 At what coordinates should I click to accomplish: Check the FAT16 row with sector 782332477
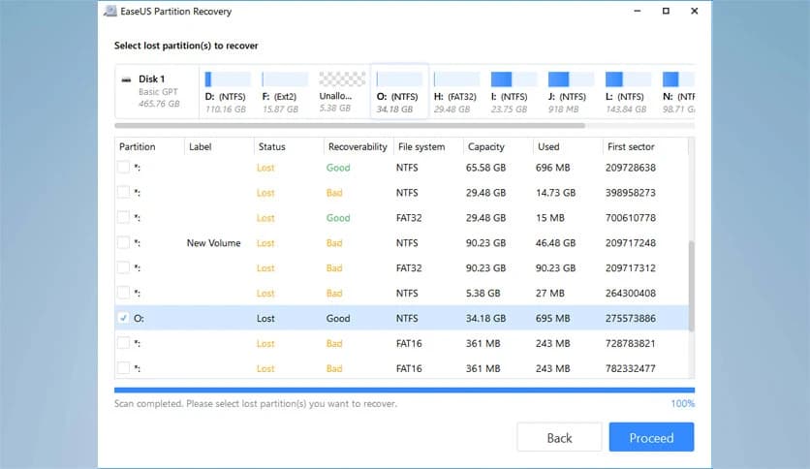(x=123, y=368)
